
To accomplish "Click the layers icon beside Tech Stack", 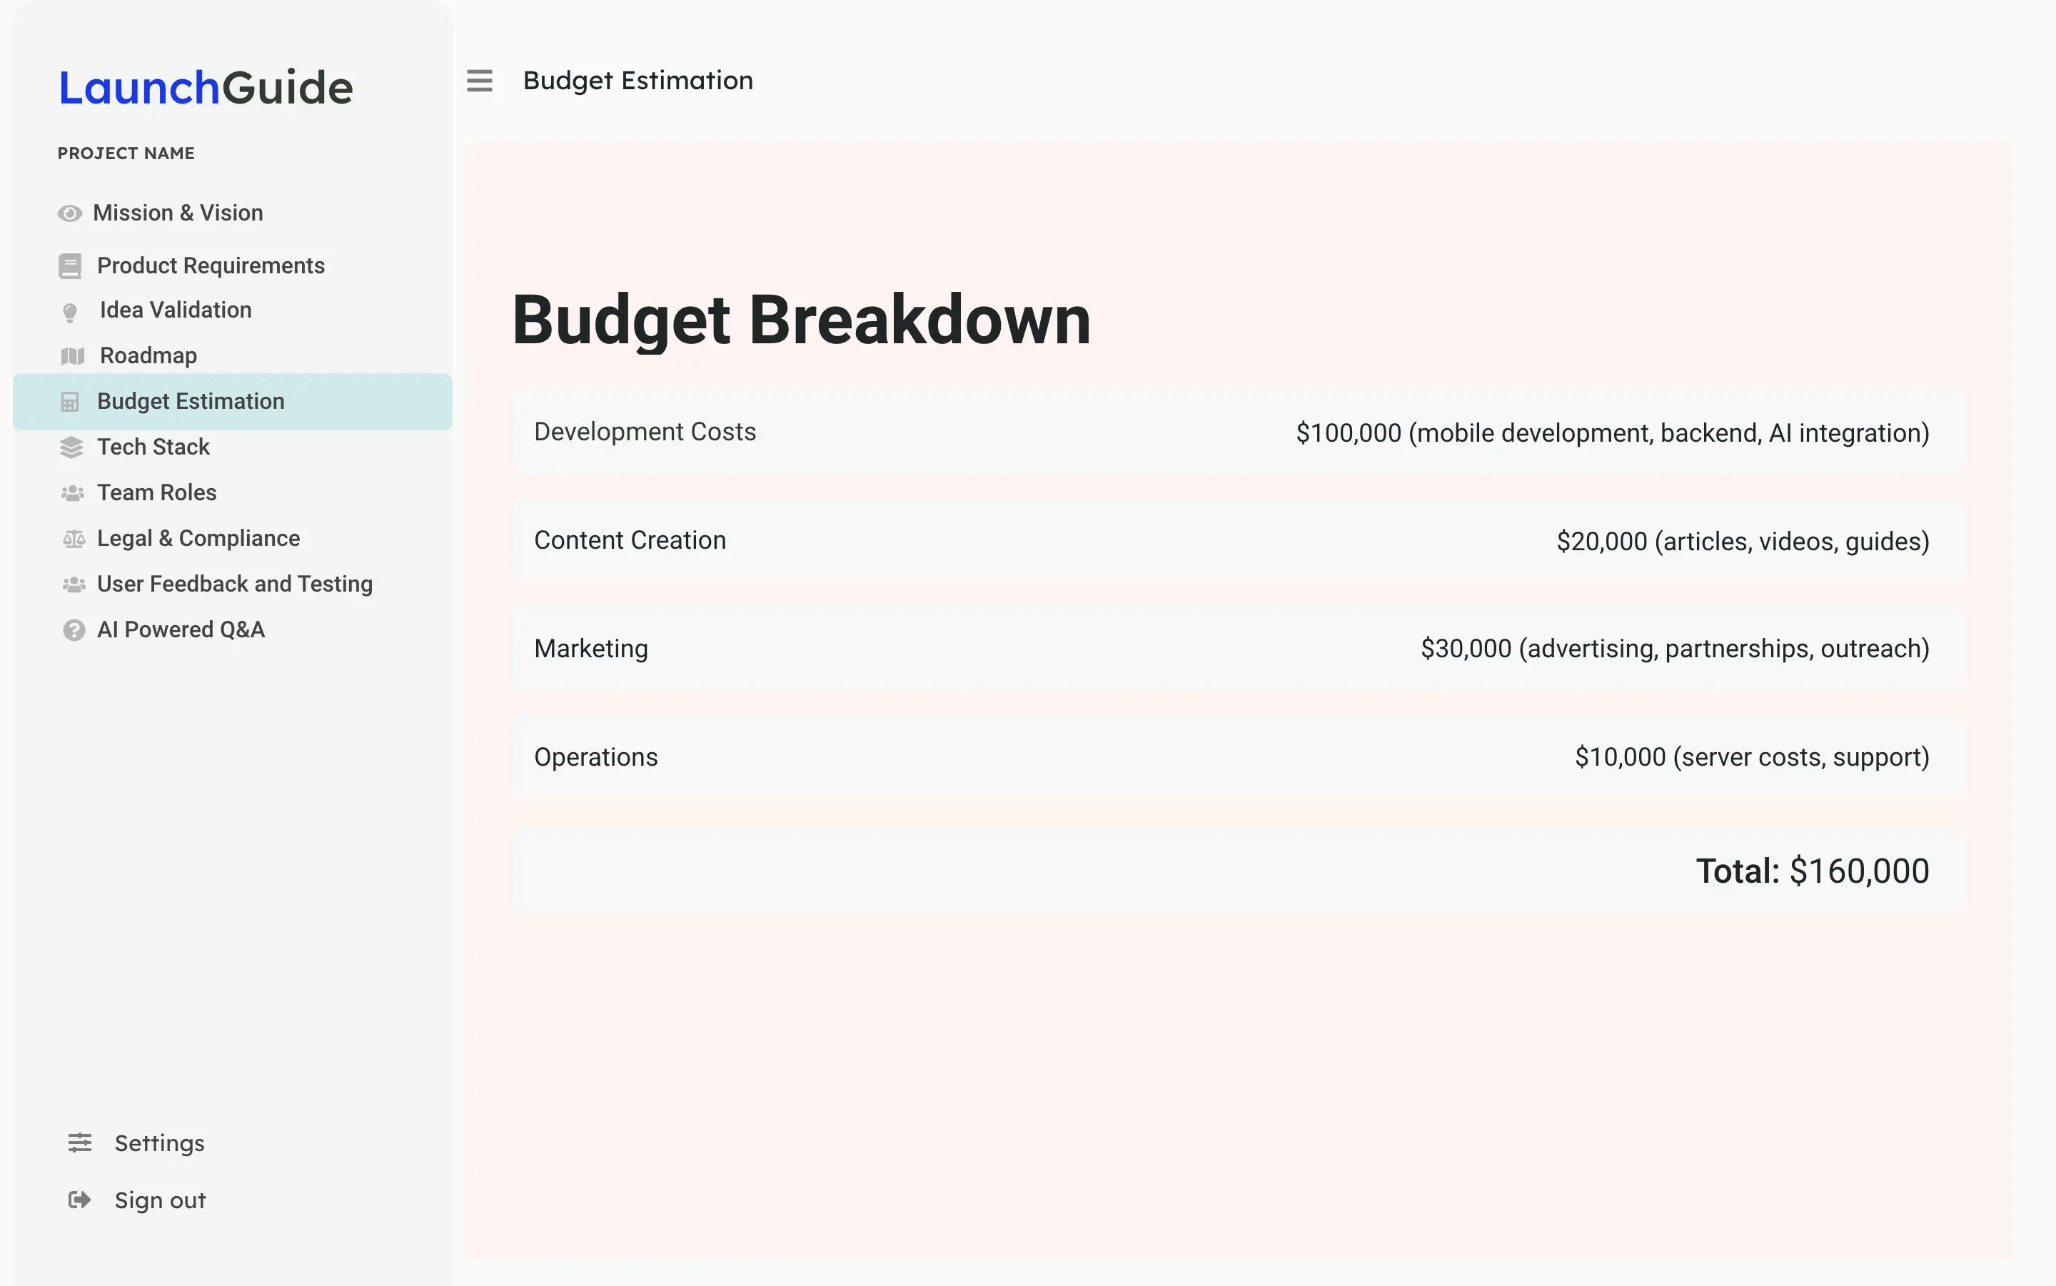I will pyautogui.click(x=71, y=447).
